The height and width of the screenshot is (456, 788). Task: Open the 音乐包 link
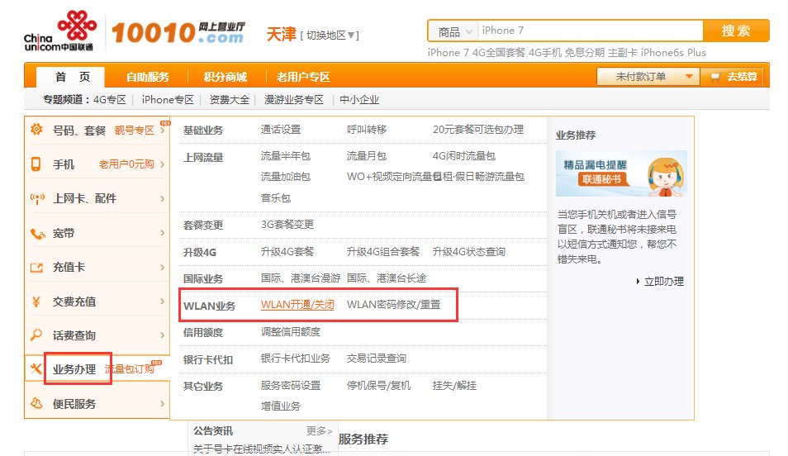(275, 197)
